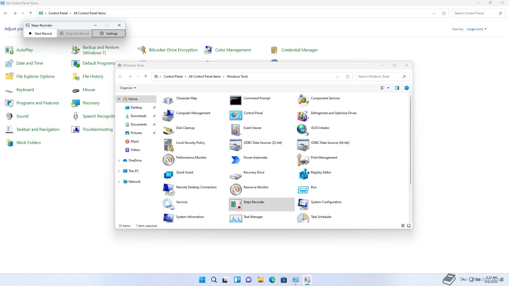Open Microsoft Store from taskbar
509x286 pixels.
[284, 280]
